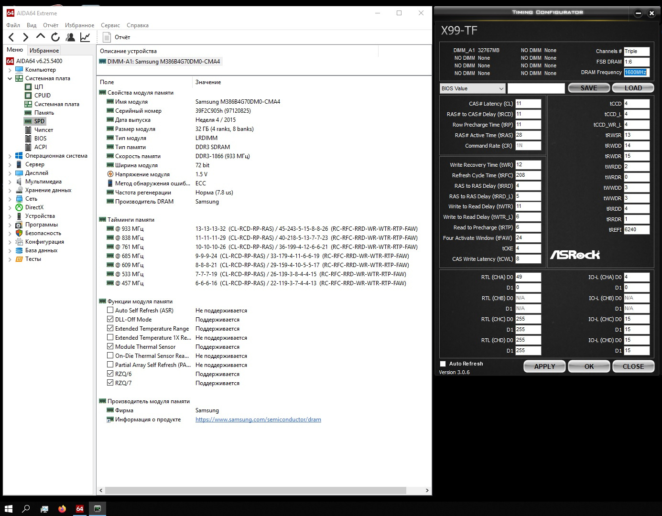Expand the Дисплей tree node

click(x=10, y=173)
